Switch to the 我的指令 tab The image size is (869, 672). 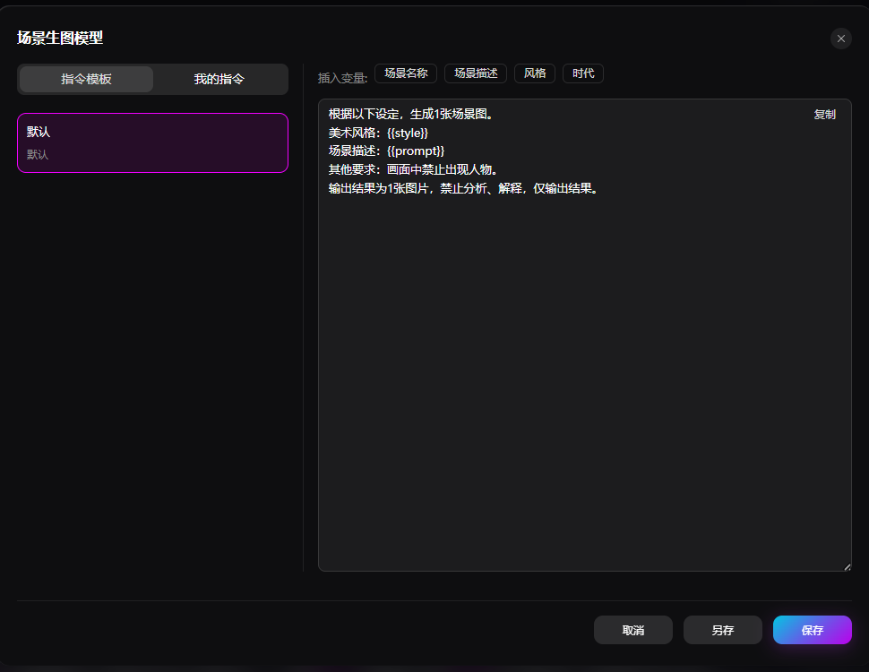click(x=219, y=79)
